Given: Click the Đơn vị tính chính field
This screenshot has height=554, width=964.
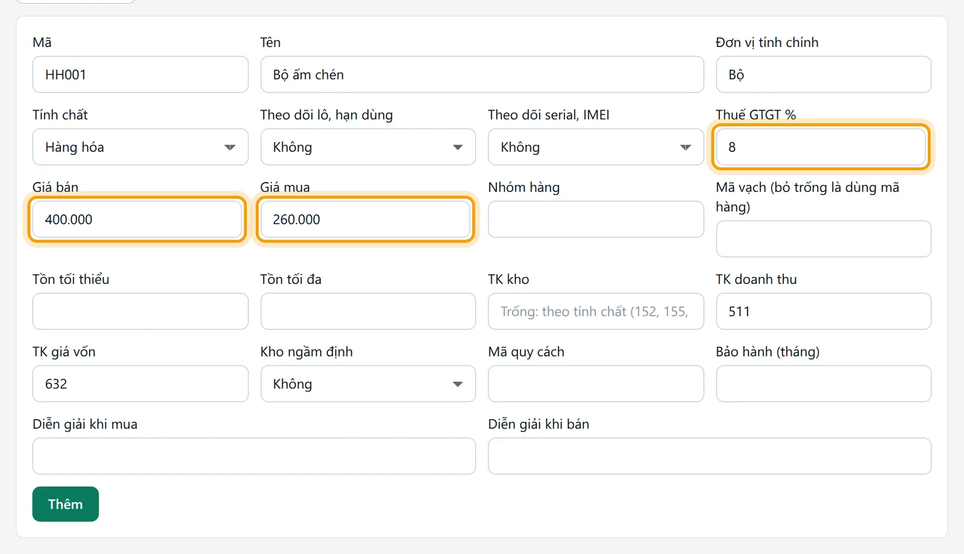Looking at the screenshot, I should (x=824, y=75).
